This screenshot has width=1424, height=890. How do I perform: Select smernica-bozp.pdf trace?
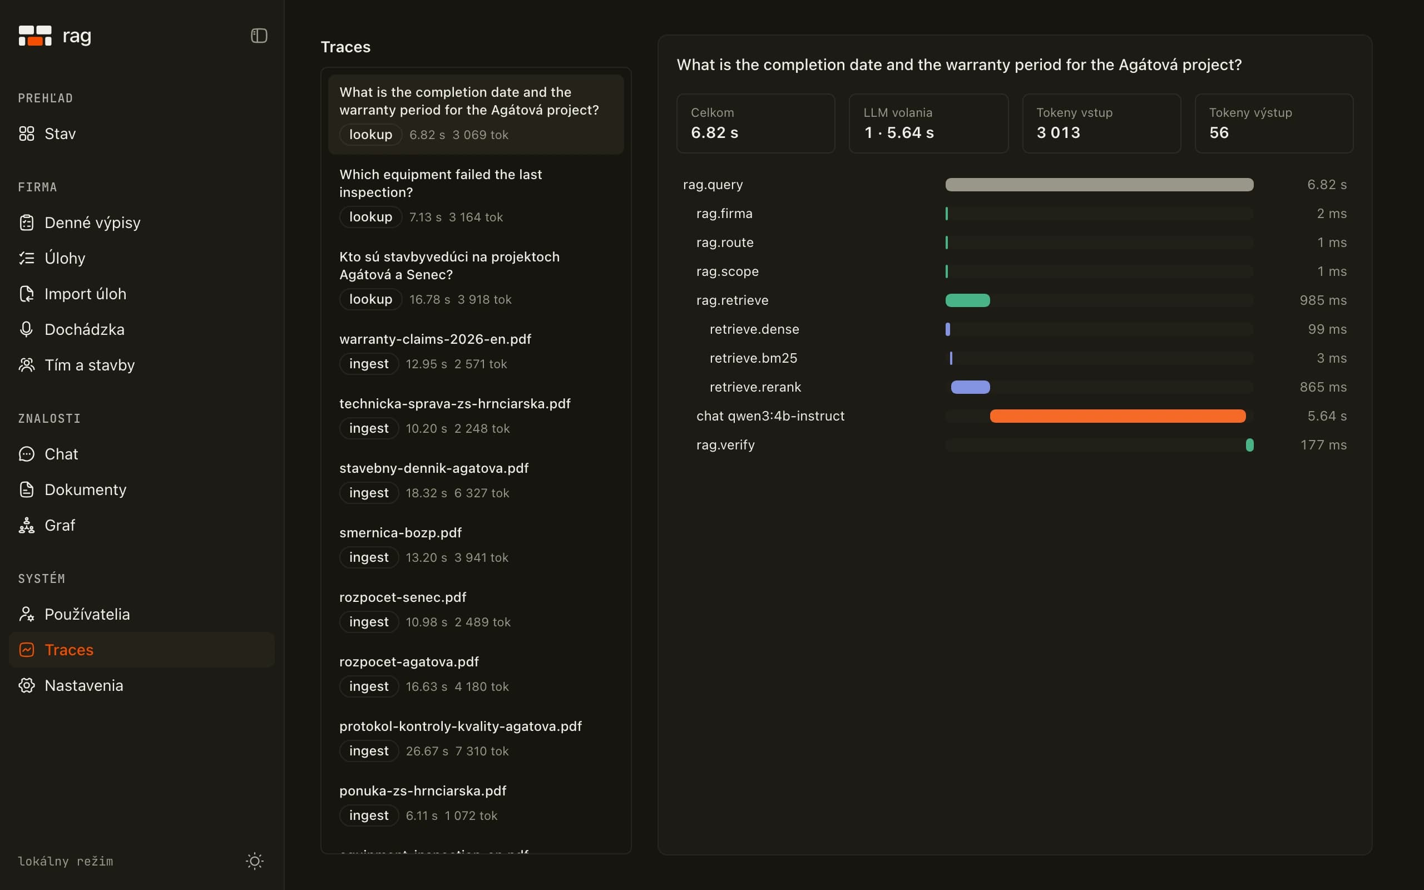coord(476,546)
